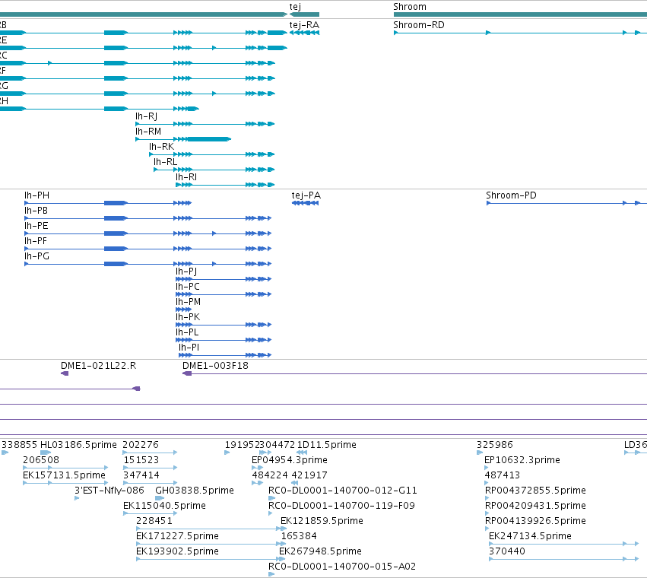Select EST EK157131.5prime

pyautogui.click(x=64, y=475)
